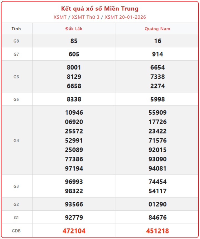
Task: Open the XSMT 20-01-2026 link
Action: click(x=125, y=17)
